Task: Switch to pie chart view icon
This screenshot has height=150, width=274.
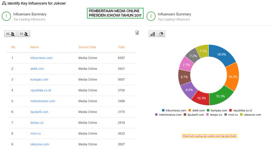Action: click(x=161, y=34)
